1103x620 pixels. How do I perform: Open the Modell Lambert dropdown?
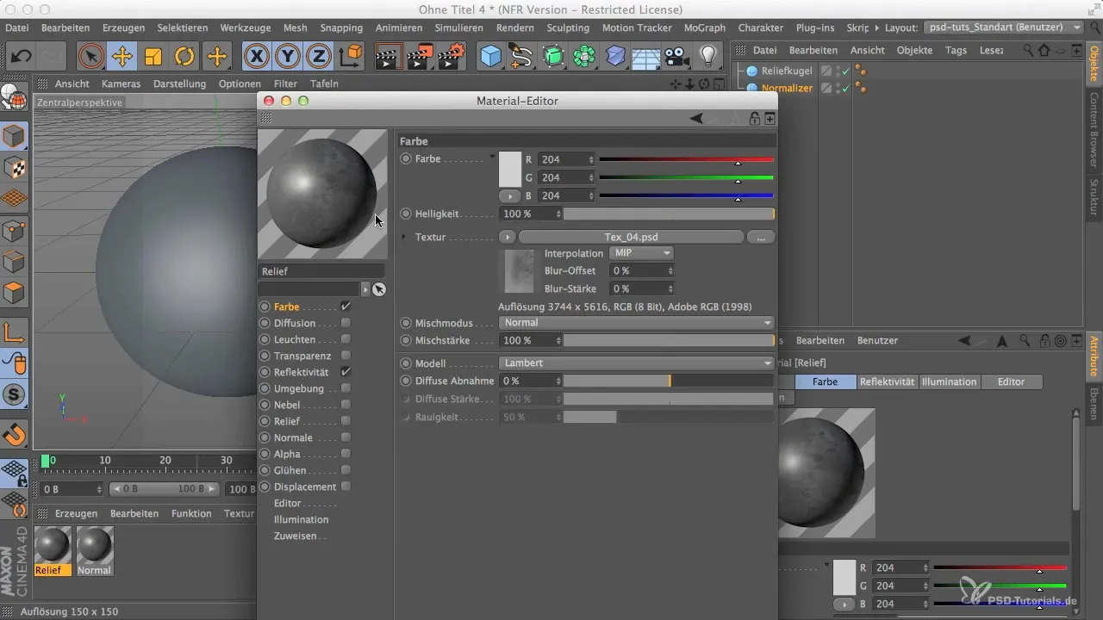click(637, 363)
